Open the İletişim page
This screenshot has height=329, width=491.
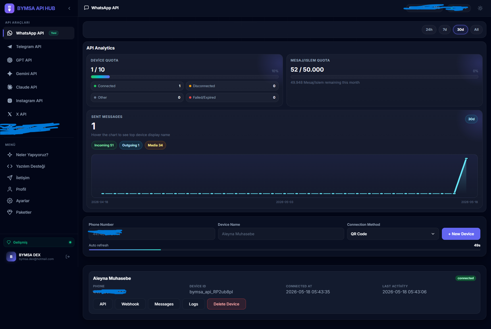tap(39, 178)
